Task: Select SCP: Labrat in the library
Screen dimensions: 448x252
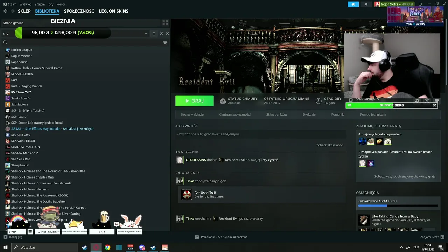Action: 19,117
